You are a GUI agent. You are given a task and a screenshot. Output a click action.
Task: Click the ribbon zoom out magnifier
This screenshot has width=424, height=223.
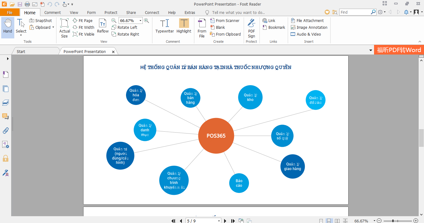coord(114,21)
